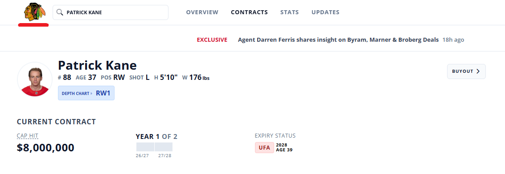The height and width of the screenshot is (174, 505).
Task: Click the search magnifying glass icon
Action: click(x=60, y=12)
